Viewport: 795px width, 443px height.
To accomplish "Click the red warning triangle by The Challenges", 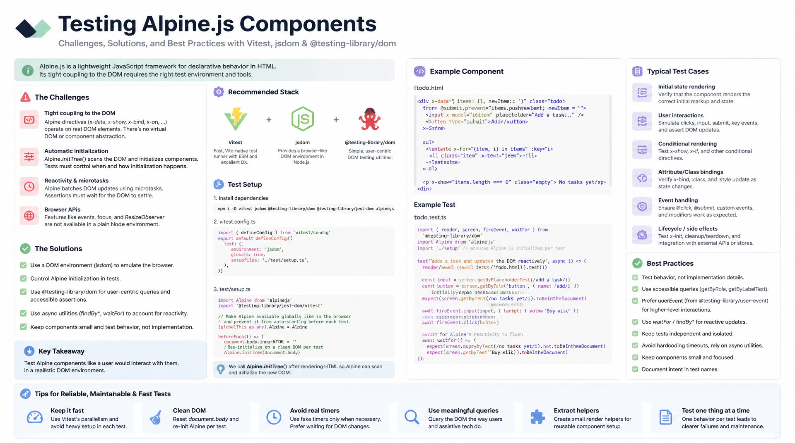I will click(x=25, y=97).
